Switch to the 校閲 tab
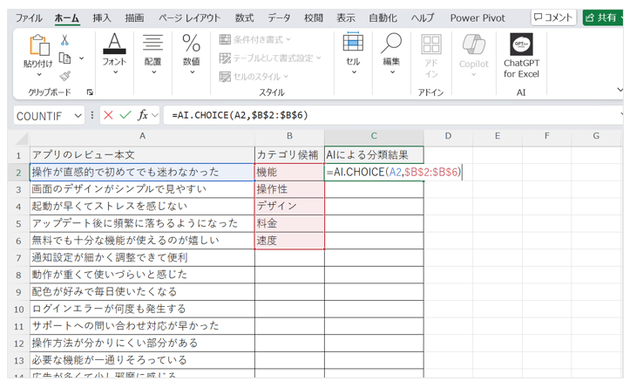Screen dimensions: 630x388 point(314,18)
